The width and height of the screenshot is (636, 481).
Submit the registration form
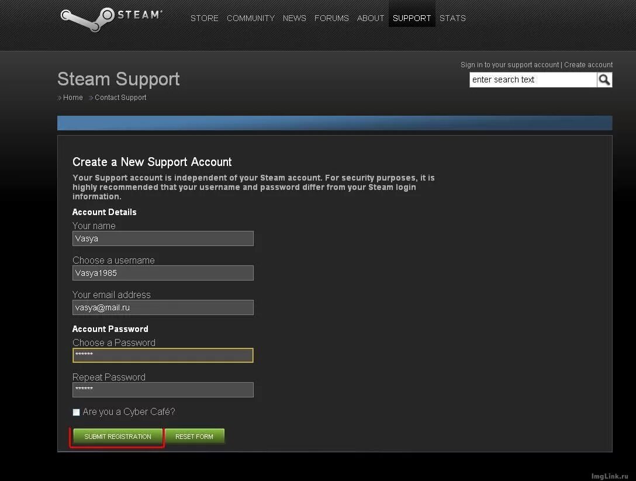click(117, 437)
